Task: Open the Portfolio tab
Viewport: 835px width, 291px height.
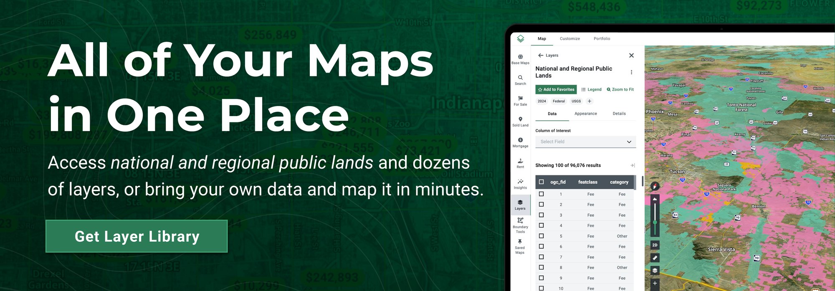Action: (x=602, y=39)
